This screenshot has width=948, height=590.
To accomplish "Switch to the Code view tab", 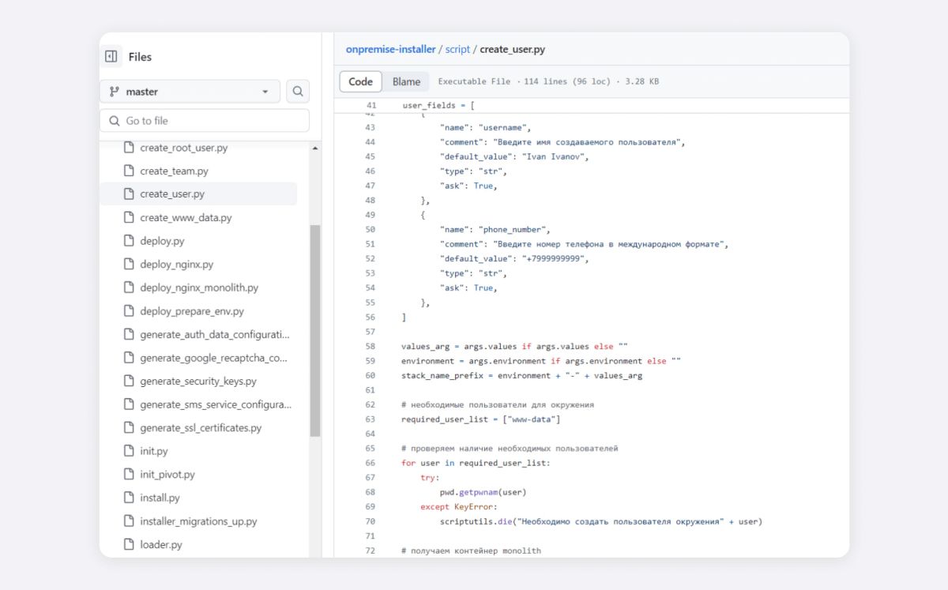I will coord(360,81).
